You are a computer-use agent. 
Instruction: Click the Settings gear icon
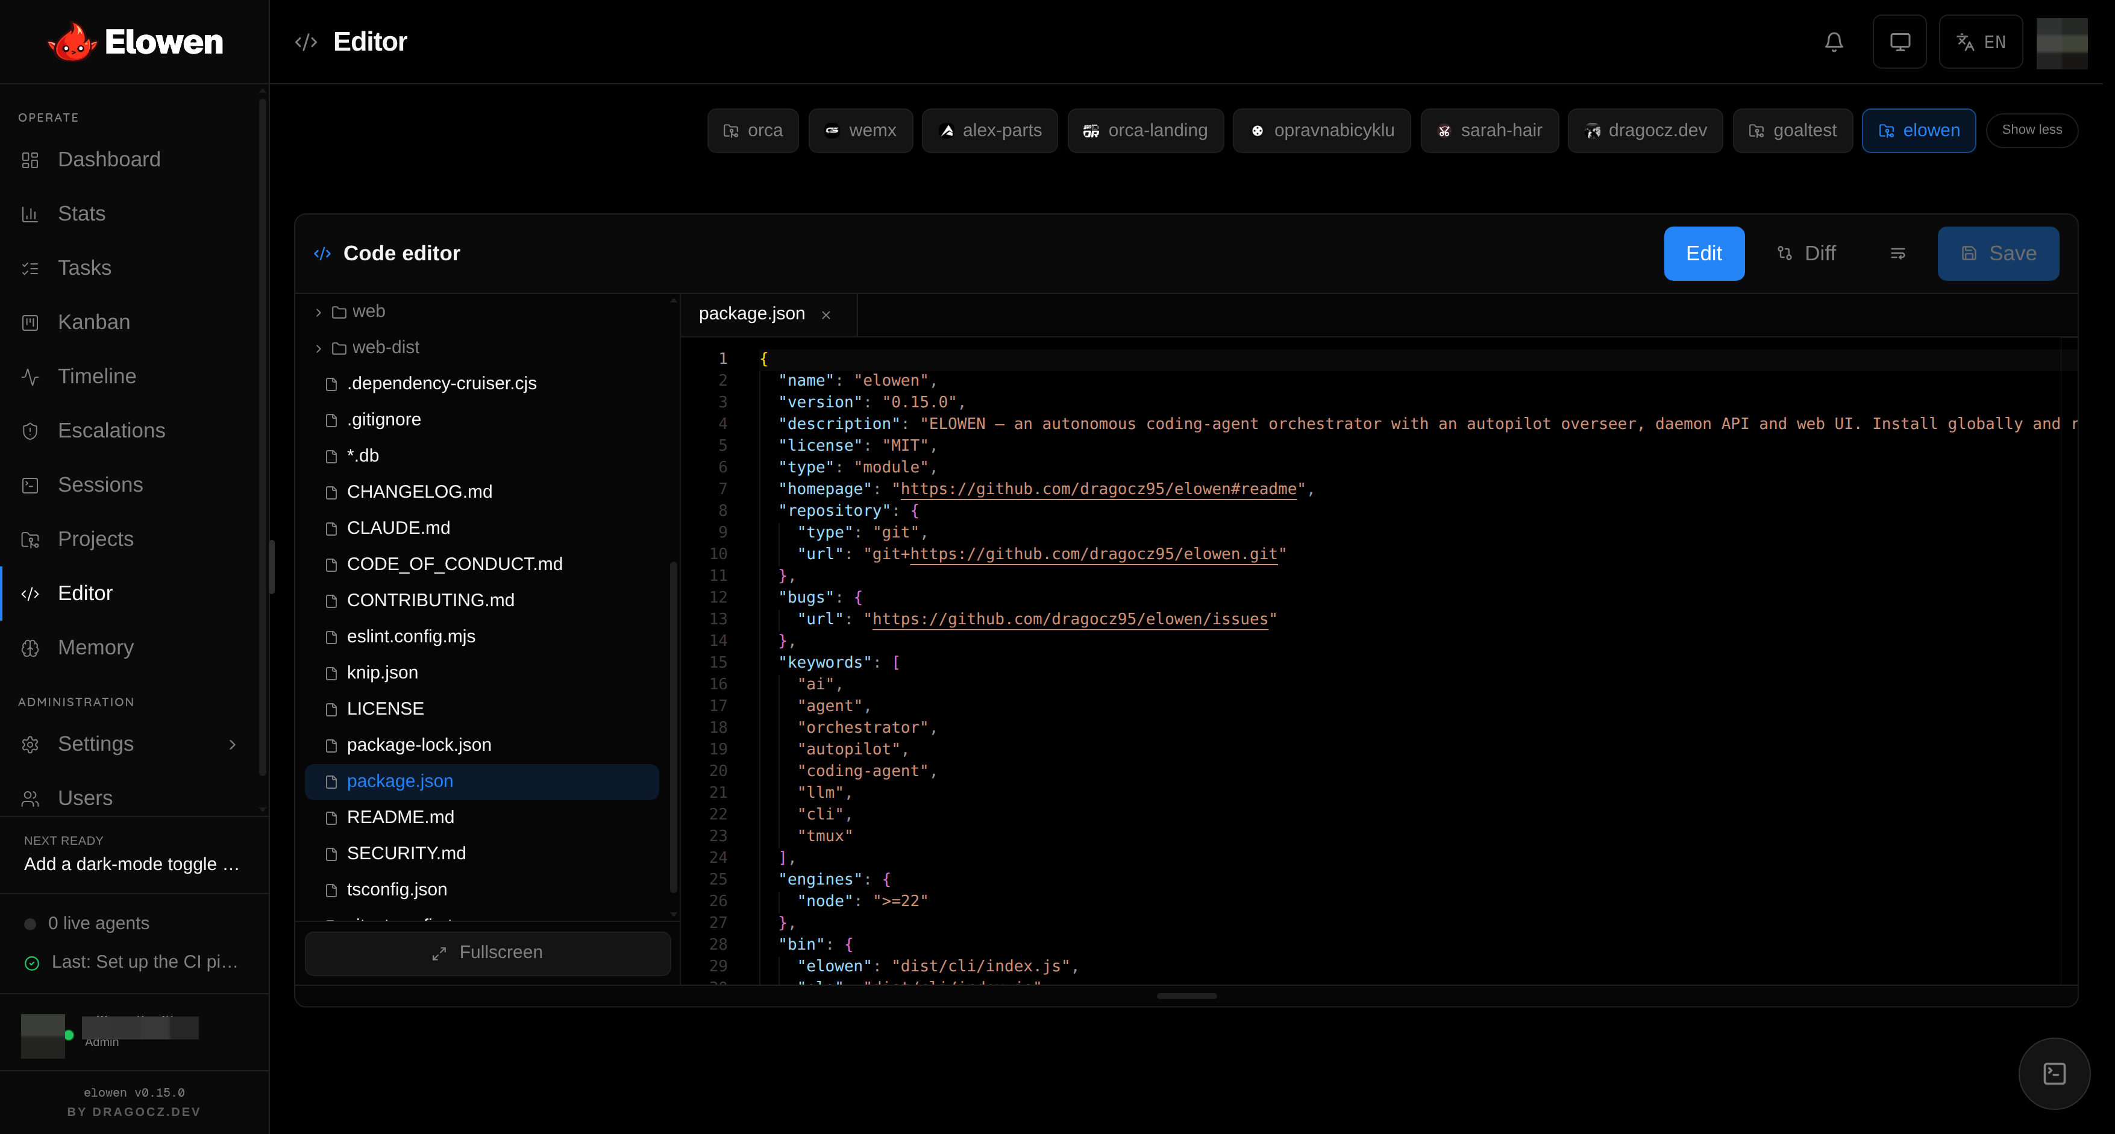(30, 744)
